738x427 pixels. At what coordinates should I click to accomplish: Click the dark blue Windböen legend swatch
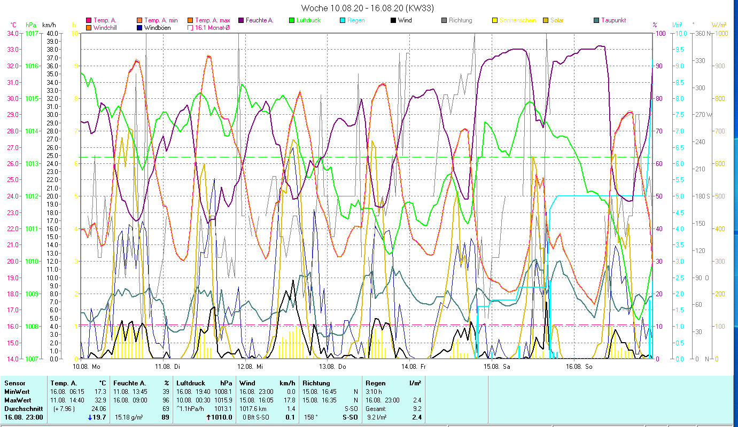tap(140, 27)
